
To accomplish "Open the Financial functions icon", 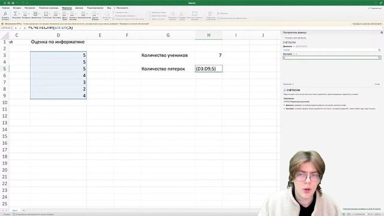I will 35,14.
